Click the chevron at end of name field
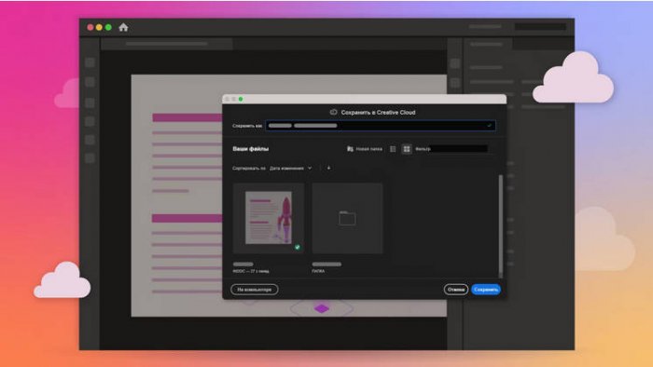The height and width of the screenshot is (367, 653). [x=490, y=126]
